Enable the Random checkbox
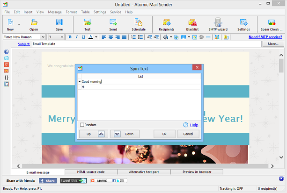This screenshot has width=287, height=193. [82, 125]
